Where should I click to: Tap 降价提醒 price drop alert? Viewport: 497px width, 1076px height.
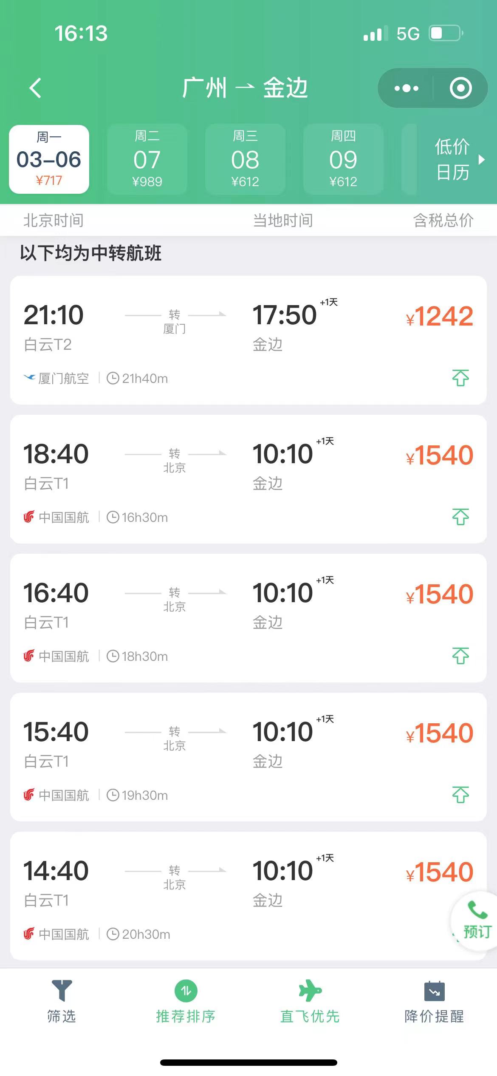pos(434,1001)
